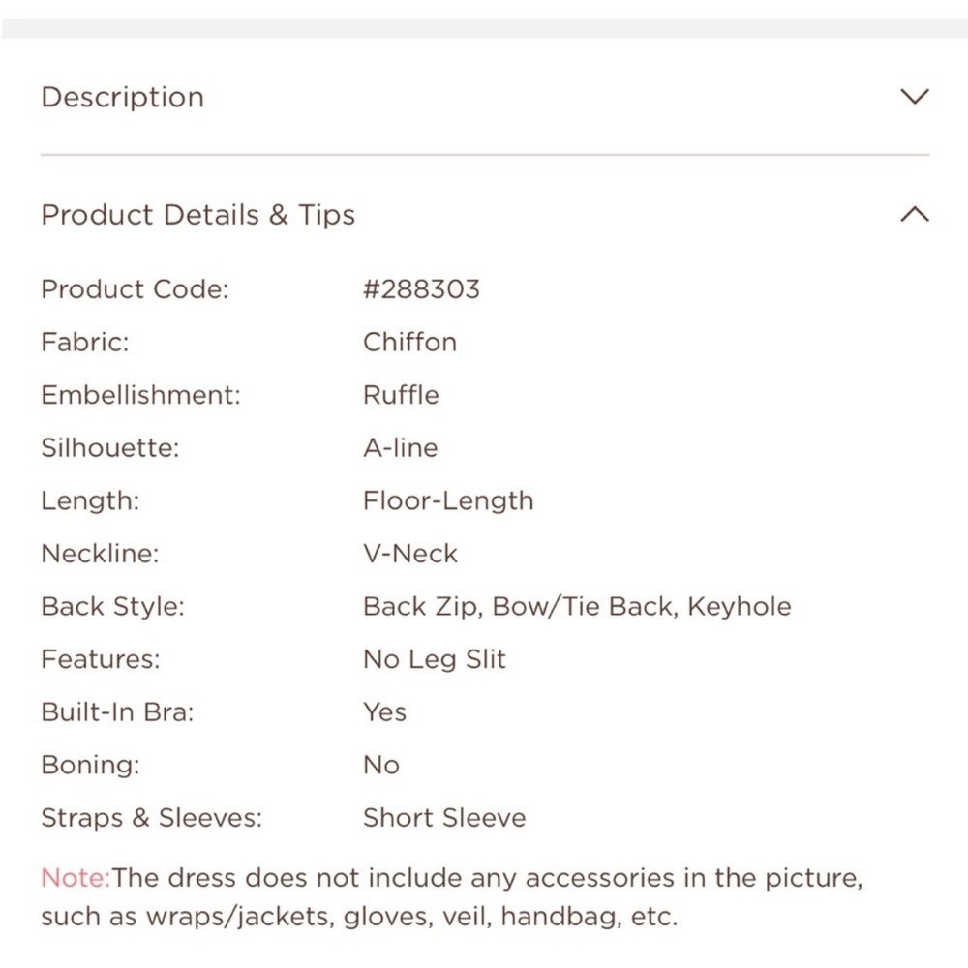
Task: Click the Product Details & Tips heading
Action: coord(197,215)
